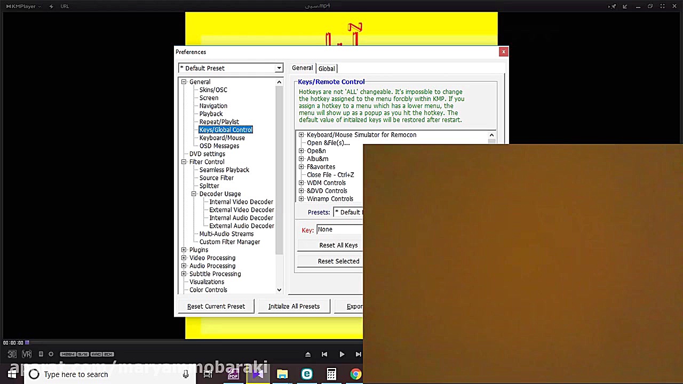The height and width of the screenshot is (384, 683).
Task: Click the S/W decoder badge
Action: tap(83, 354)
